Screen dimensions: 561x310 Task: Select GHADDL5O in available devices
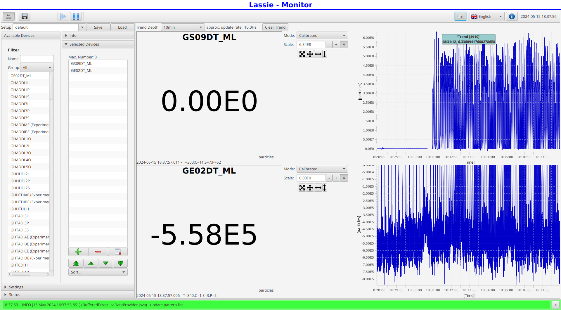point(29,167)
